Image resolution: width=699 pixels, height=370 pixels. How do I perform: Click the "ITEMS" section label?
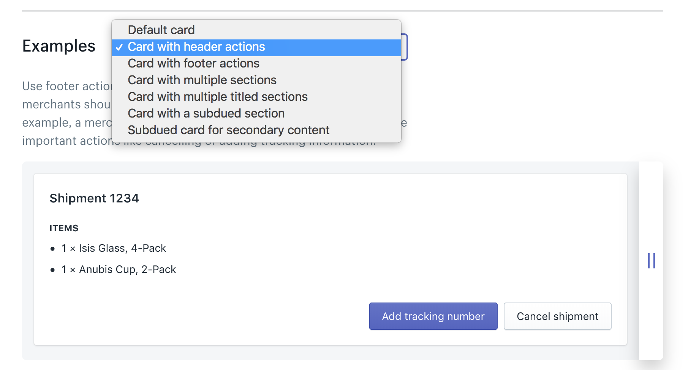click(x=64, y=228)
